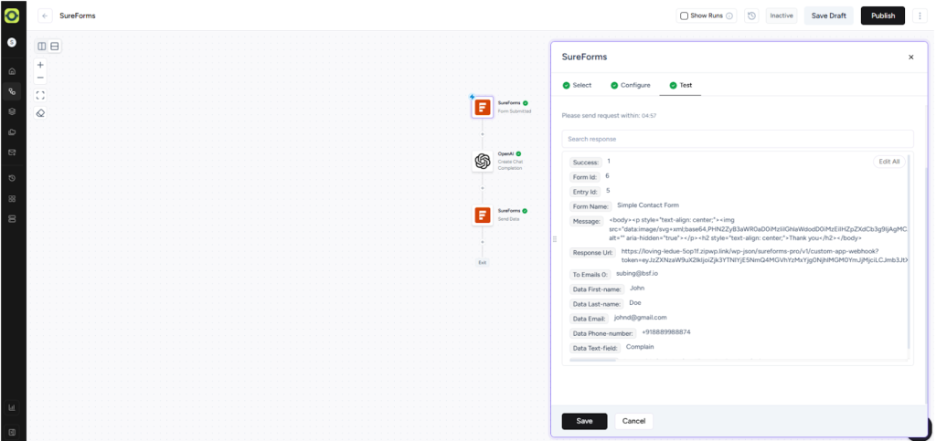Click the zoom in plus icon

coord(40,65)
